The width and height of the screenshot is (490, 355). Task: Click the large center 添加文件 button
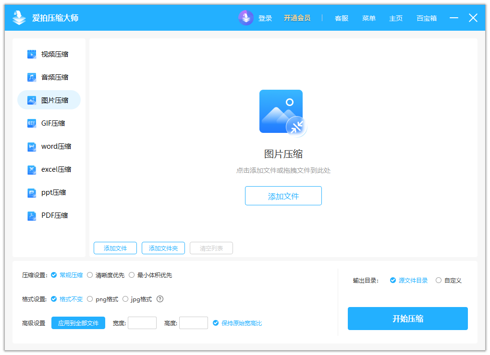(x=283, y=196)
